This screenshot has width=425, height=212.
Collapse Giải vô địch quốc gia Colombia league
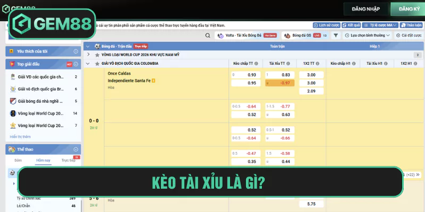(88, 64)
